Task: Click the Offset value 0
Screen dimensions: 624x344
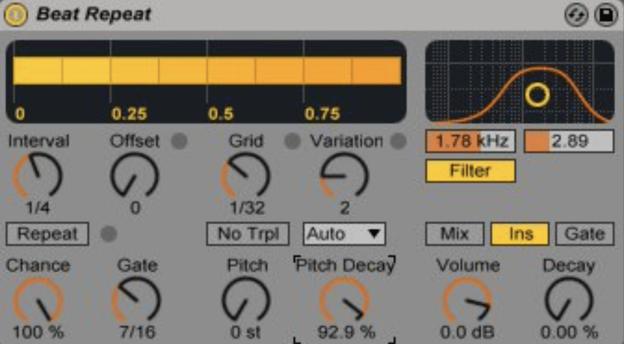Action: 135,208
